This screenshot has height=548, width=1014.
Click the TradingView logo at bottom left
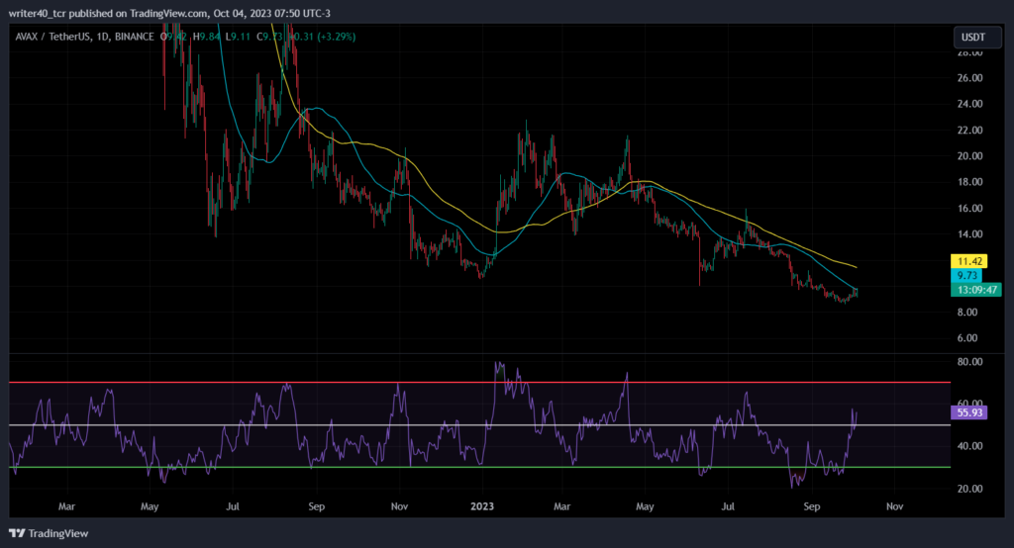49,533
